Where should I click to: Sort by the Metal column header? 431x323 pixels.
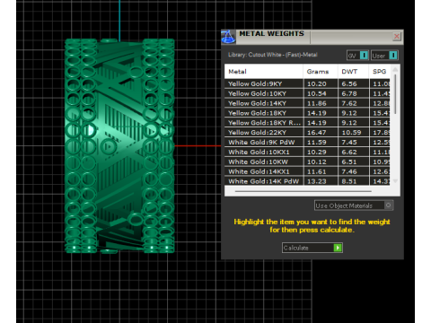coord(264,72)
